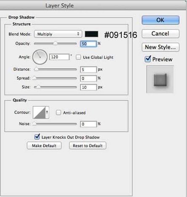This screenshot has width=187, height=197.
Task: Toggle the Preview checkbox
Action: click(x=148, y=59)
